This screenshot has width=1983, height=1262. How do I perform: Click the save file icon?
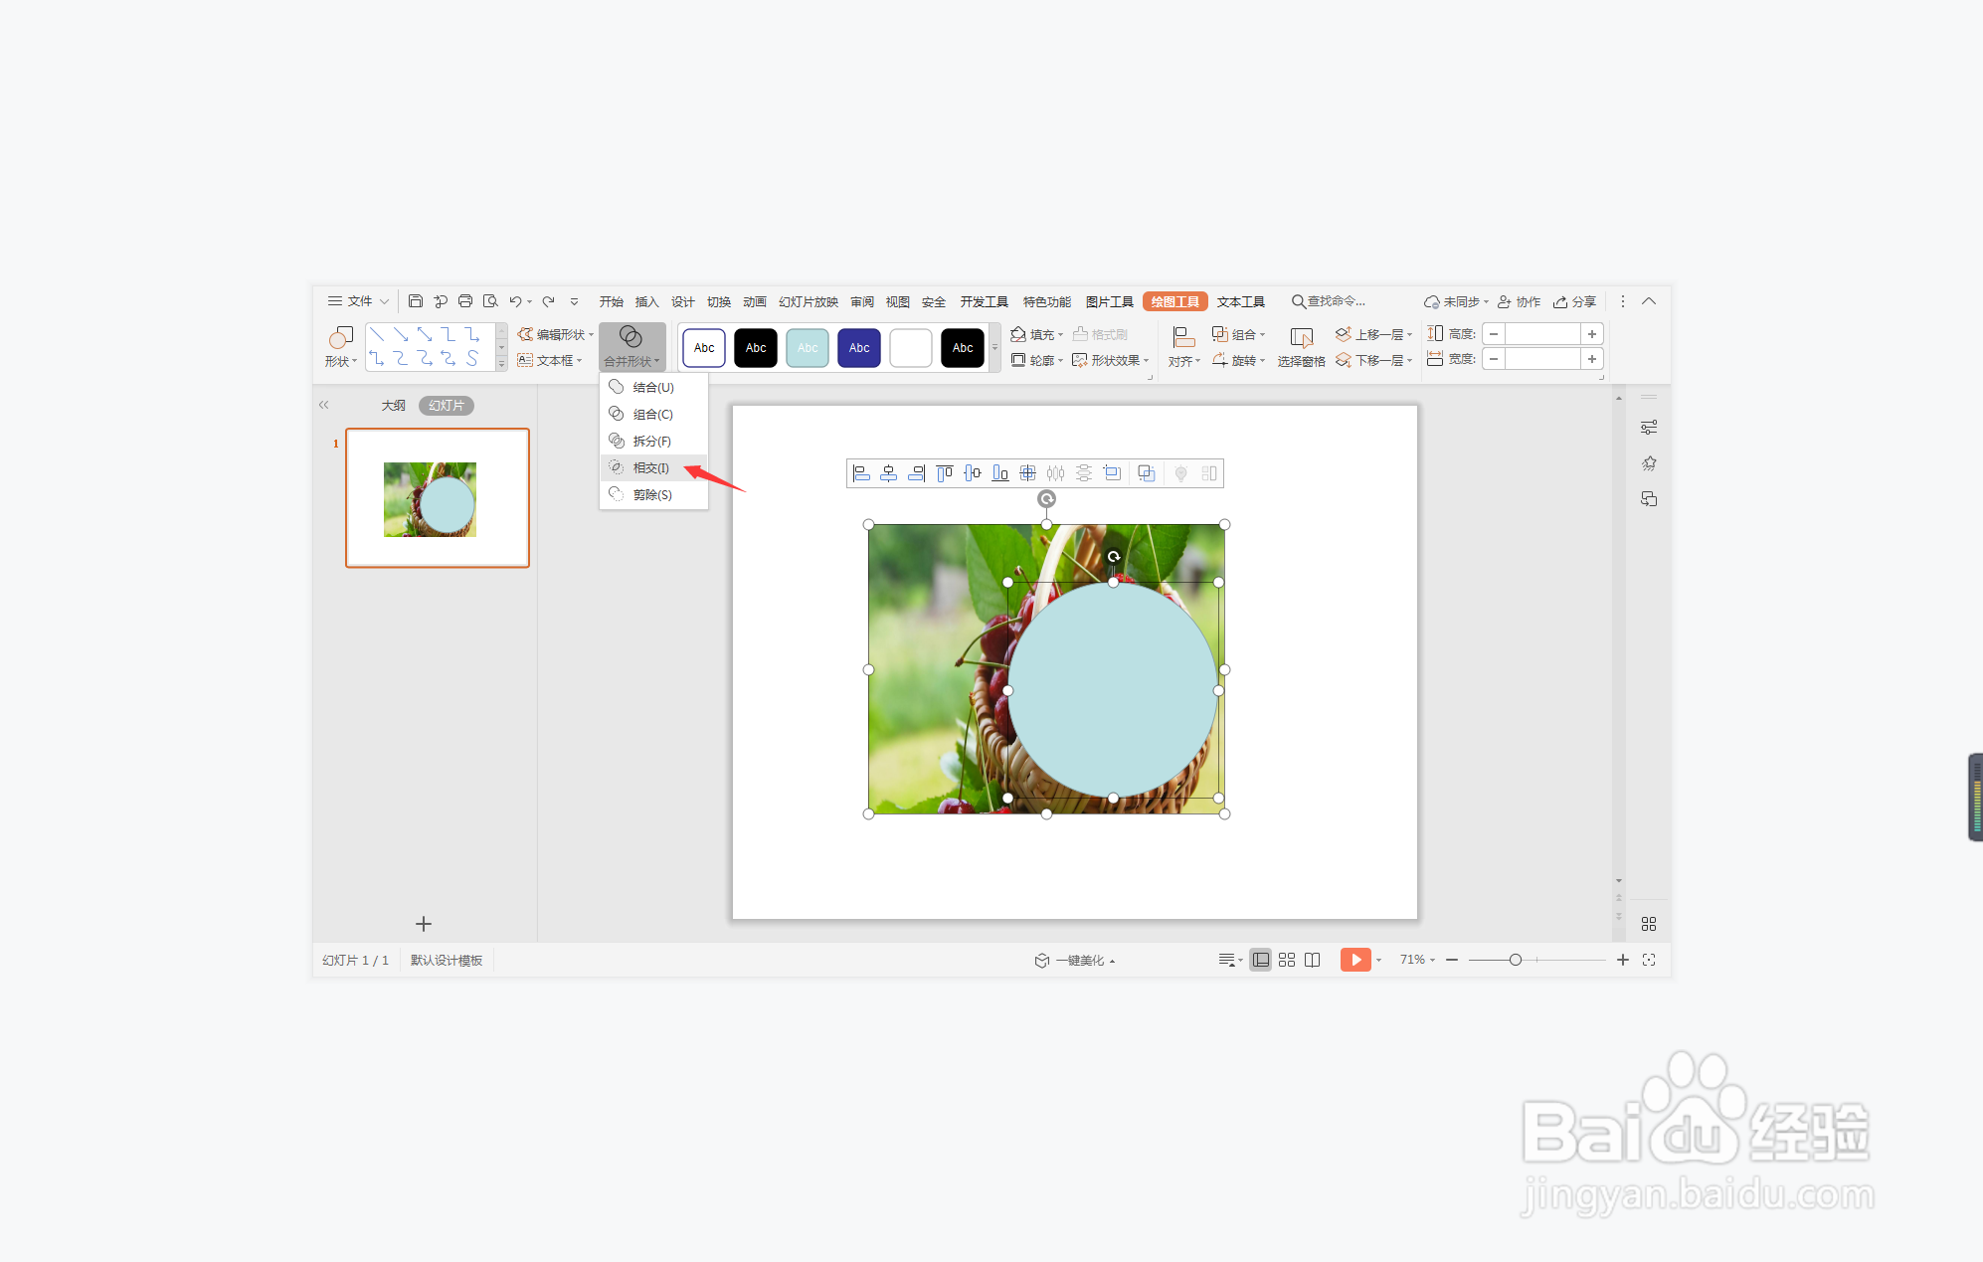(416, 301)
